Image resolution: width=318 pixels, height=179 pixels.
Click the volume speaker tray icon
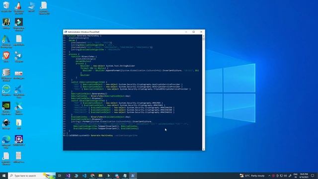tap(285, 176)
